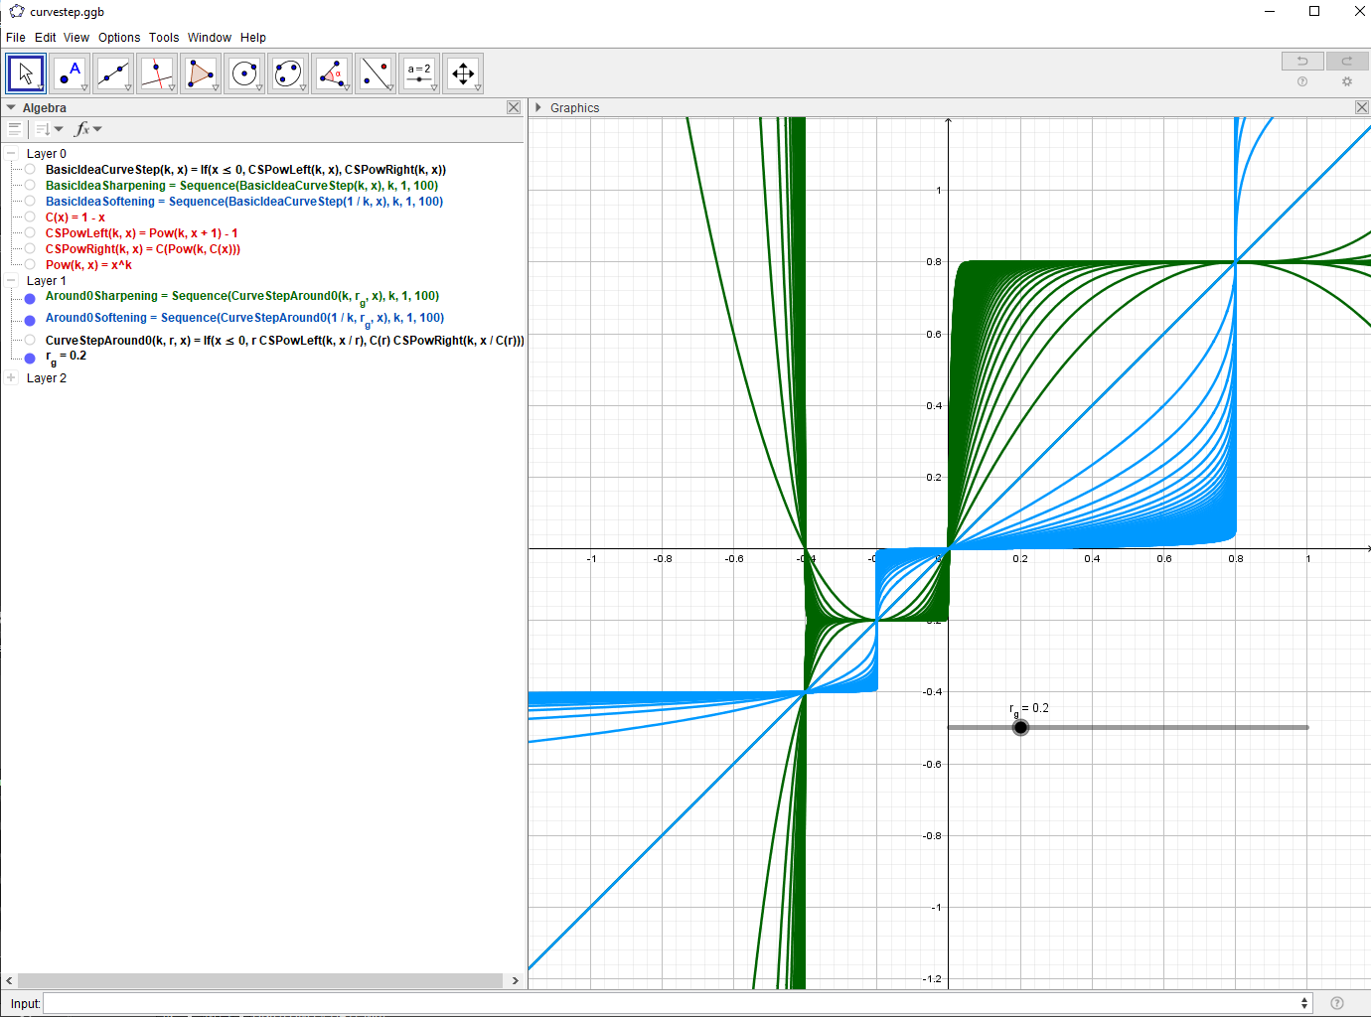Click the Graphics panel title
The width and height of the screenshot is (1371, 1017).
tap(575, 108)
